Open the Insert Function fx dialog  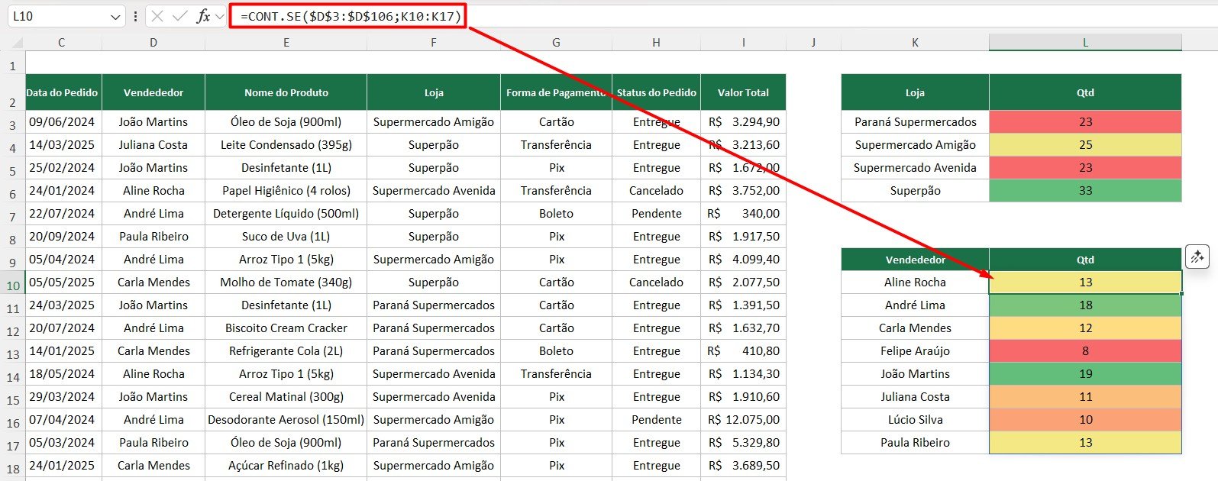[202, 16]
